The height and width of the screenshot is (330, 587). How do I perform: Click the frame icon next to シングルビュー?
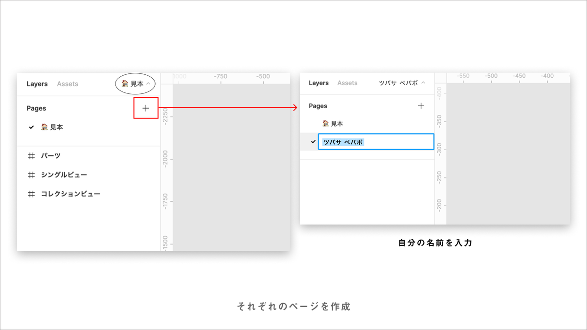pos(31,175)
